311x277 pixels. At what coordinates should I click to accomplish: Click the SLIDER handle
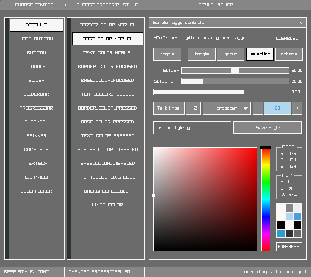(235, 70)
